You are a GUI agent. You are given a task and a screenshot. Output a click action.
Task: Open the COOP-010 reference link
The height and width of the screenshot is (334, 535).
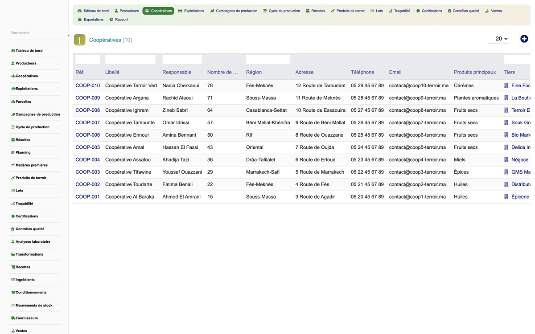pyautogui.click(x=88, y=86)
